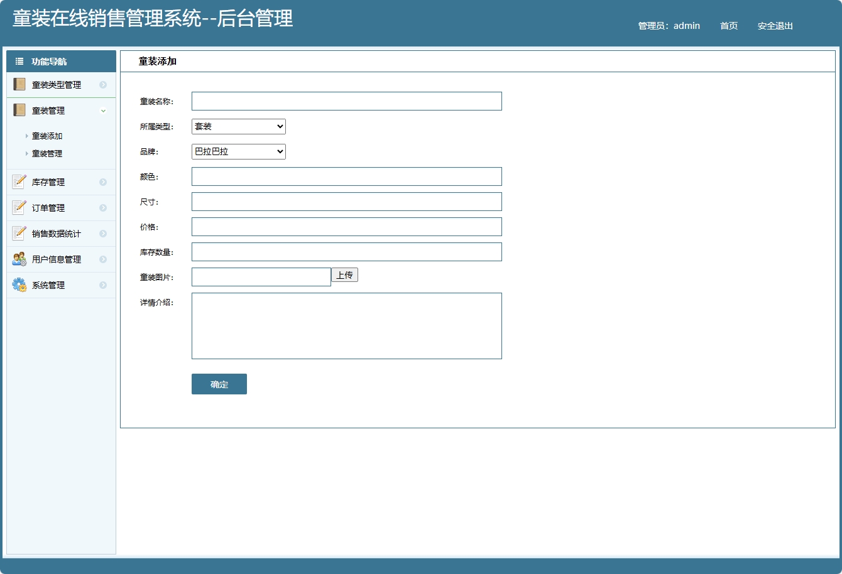
Task: Click the 首页 link in header
Action: (x=728, y=26)
